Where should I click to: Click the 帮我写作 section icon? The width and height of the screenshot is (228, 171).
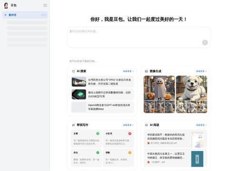[x=73, y=125]
